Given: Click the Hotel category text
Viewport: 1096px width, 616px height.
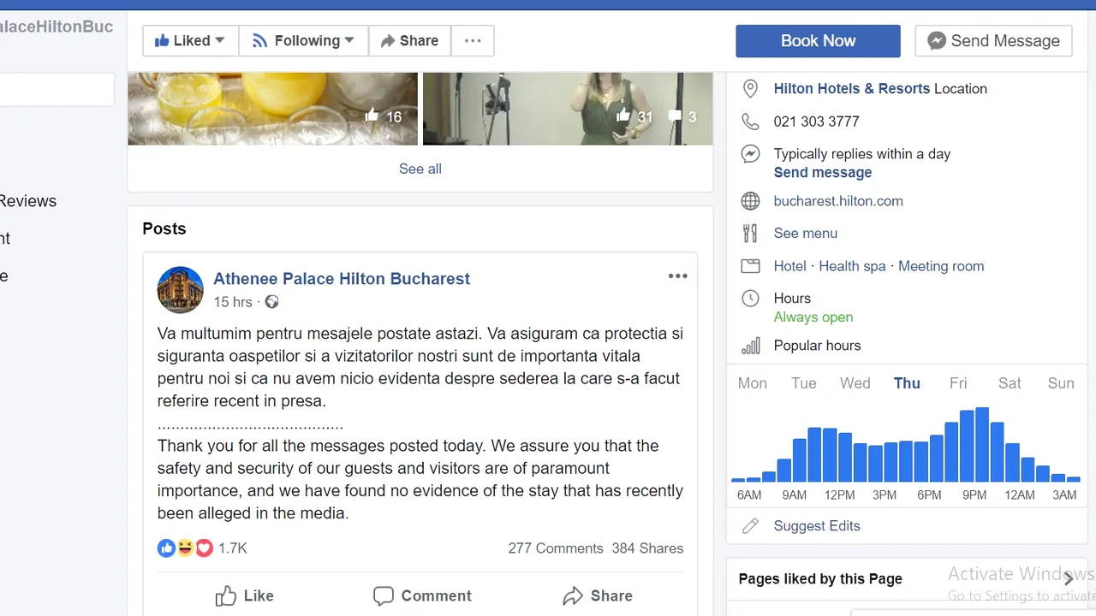Looking at the screenshot, I should coord(789,266).
